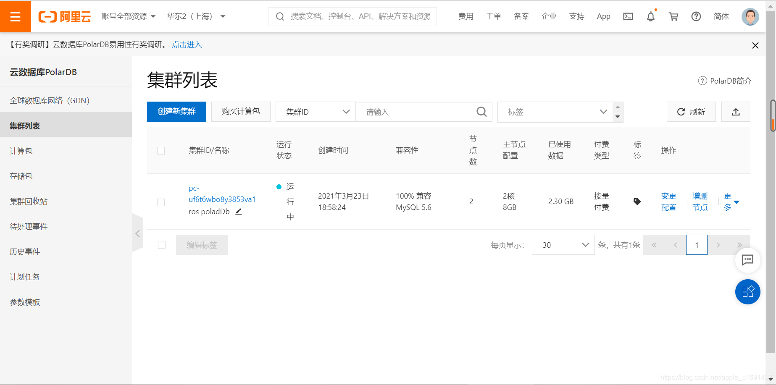Open 待处理事件 in the sidebar
776x385 pixels.
coord(66,226)
